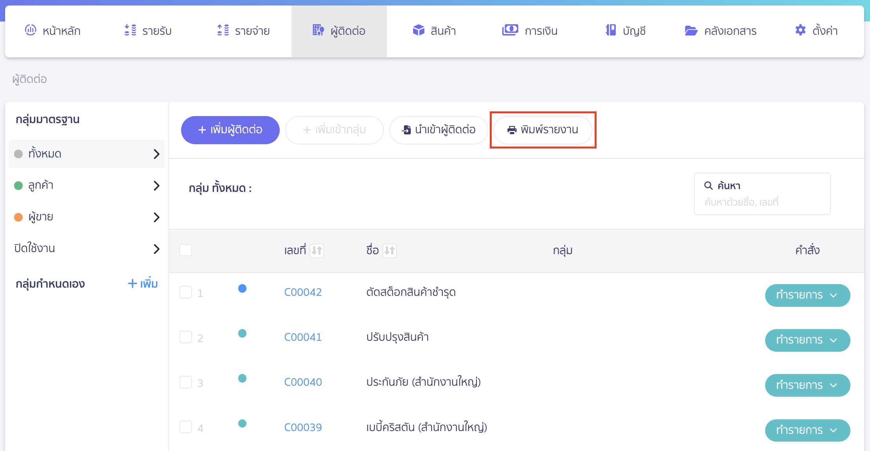Open ทำรายการ dropdown for C00042
This screenshot has width=870, height=451.
(807, 295)
